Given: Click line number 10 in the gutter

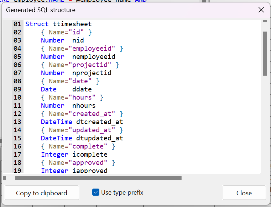Looking at the screenshot, I should [17, 97].
